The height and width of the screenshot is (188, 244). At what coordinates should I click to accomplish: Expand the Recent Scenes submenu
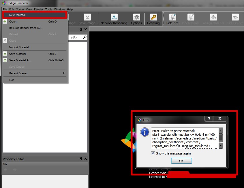click(x=35, y=73)
